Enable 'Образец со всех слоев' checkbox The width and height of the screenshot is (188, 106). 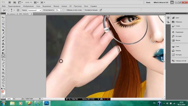(x=66, y=10)
